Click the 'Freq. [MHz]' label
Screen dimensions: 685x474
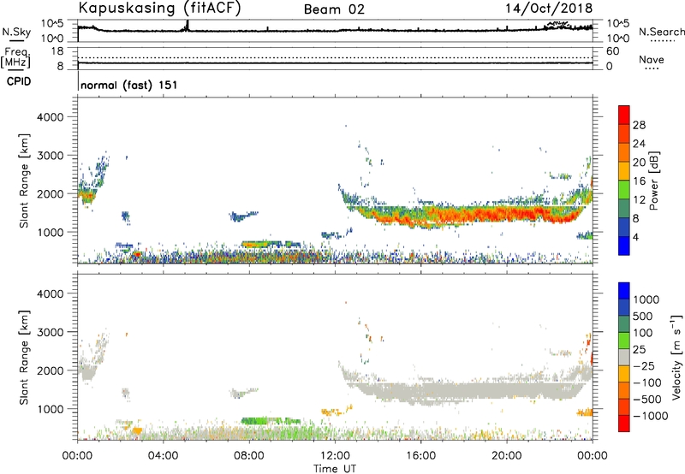click(x=15, y=57)
